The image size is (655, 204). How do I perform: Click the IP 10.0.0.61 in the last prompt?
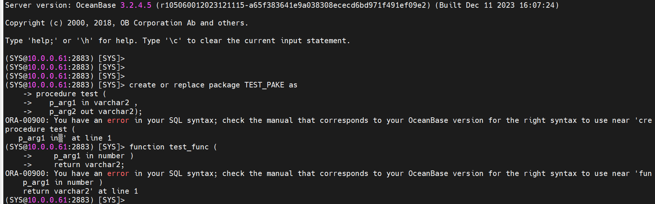(47, 200)
